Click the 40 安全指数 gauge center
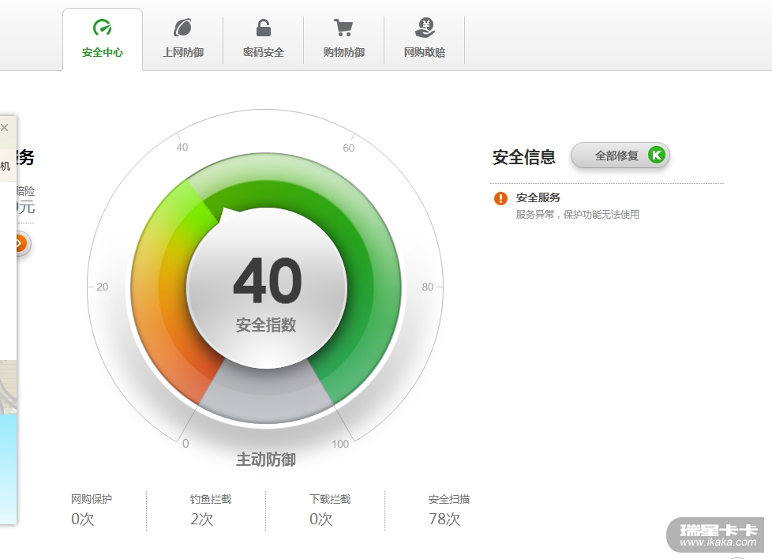This screenshot has width=772, height=559. 266,288
